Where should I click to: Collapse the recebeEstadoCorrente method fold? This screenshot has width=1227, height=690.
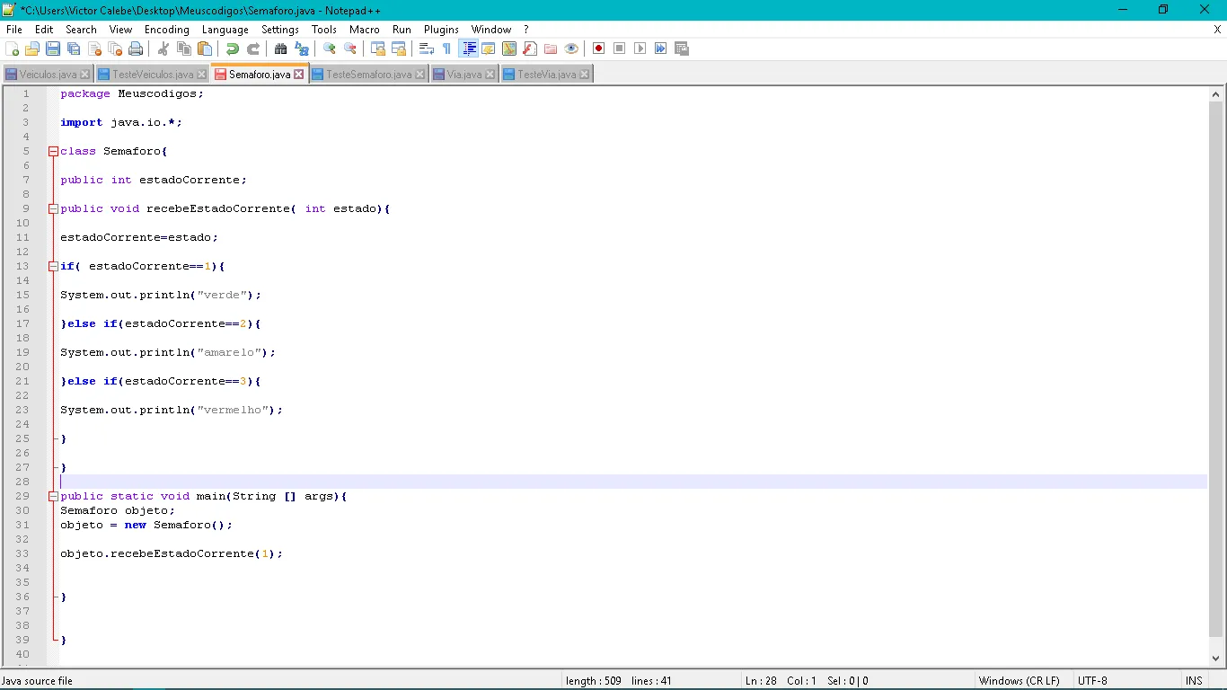[x=53, y=209]
